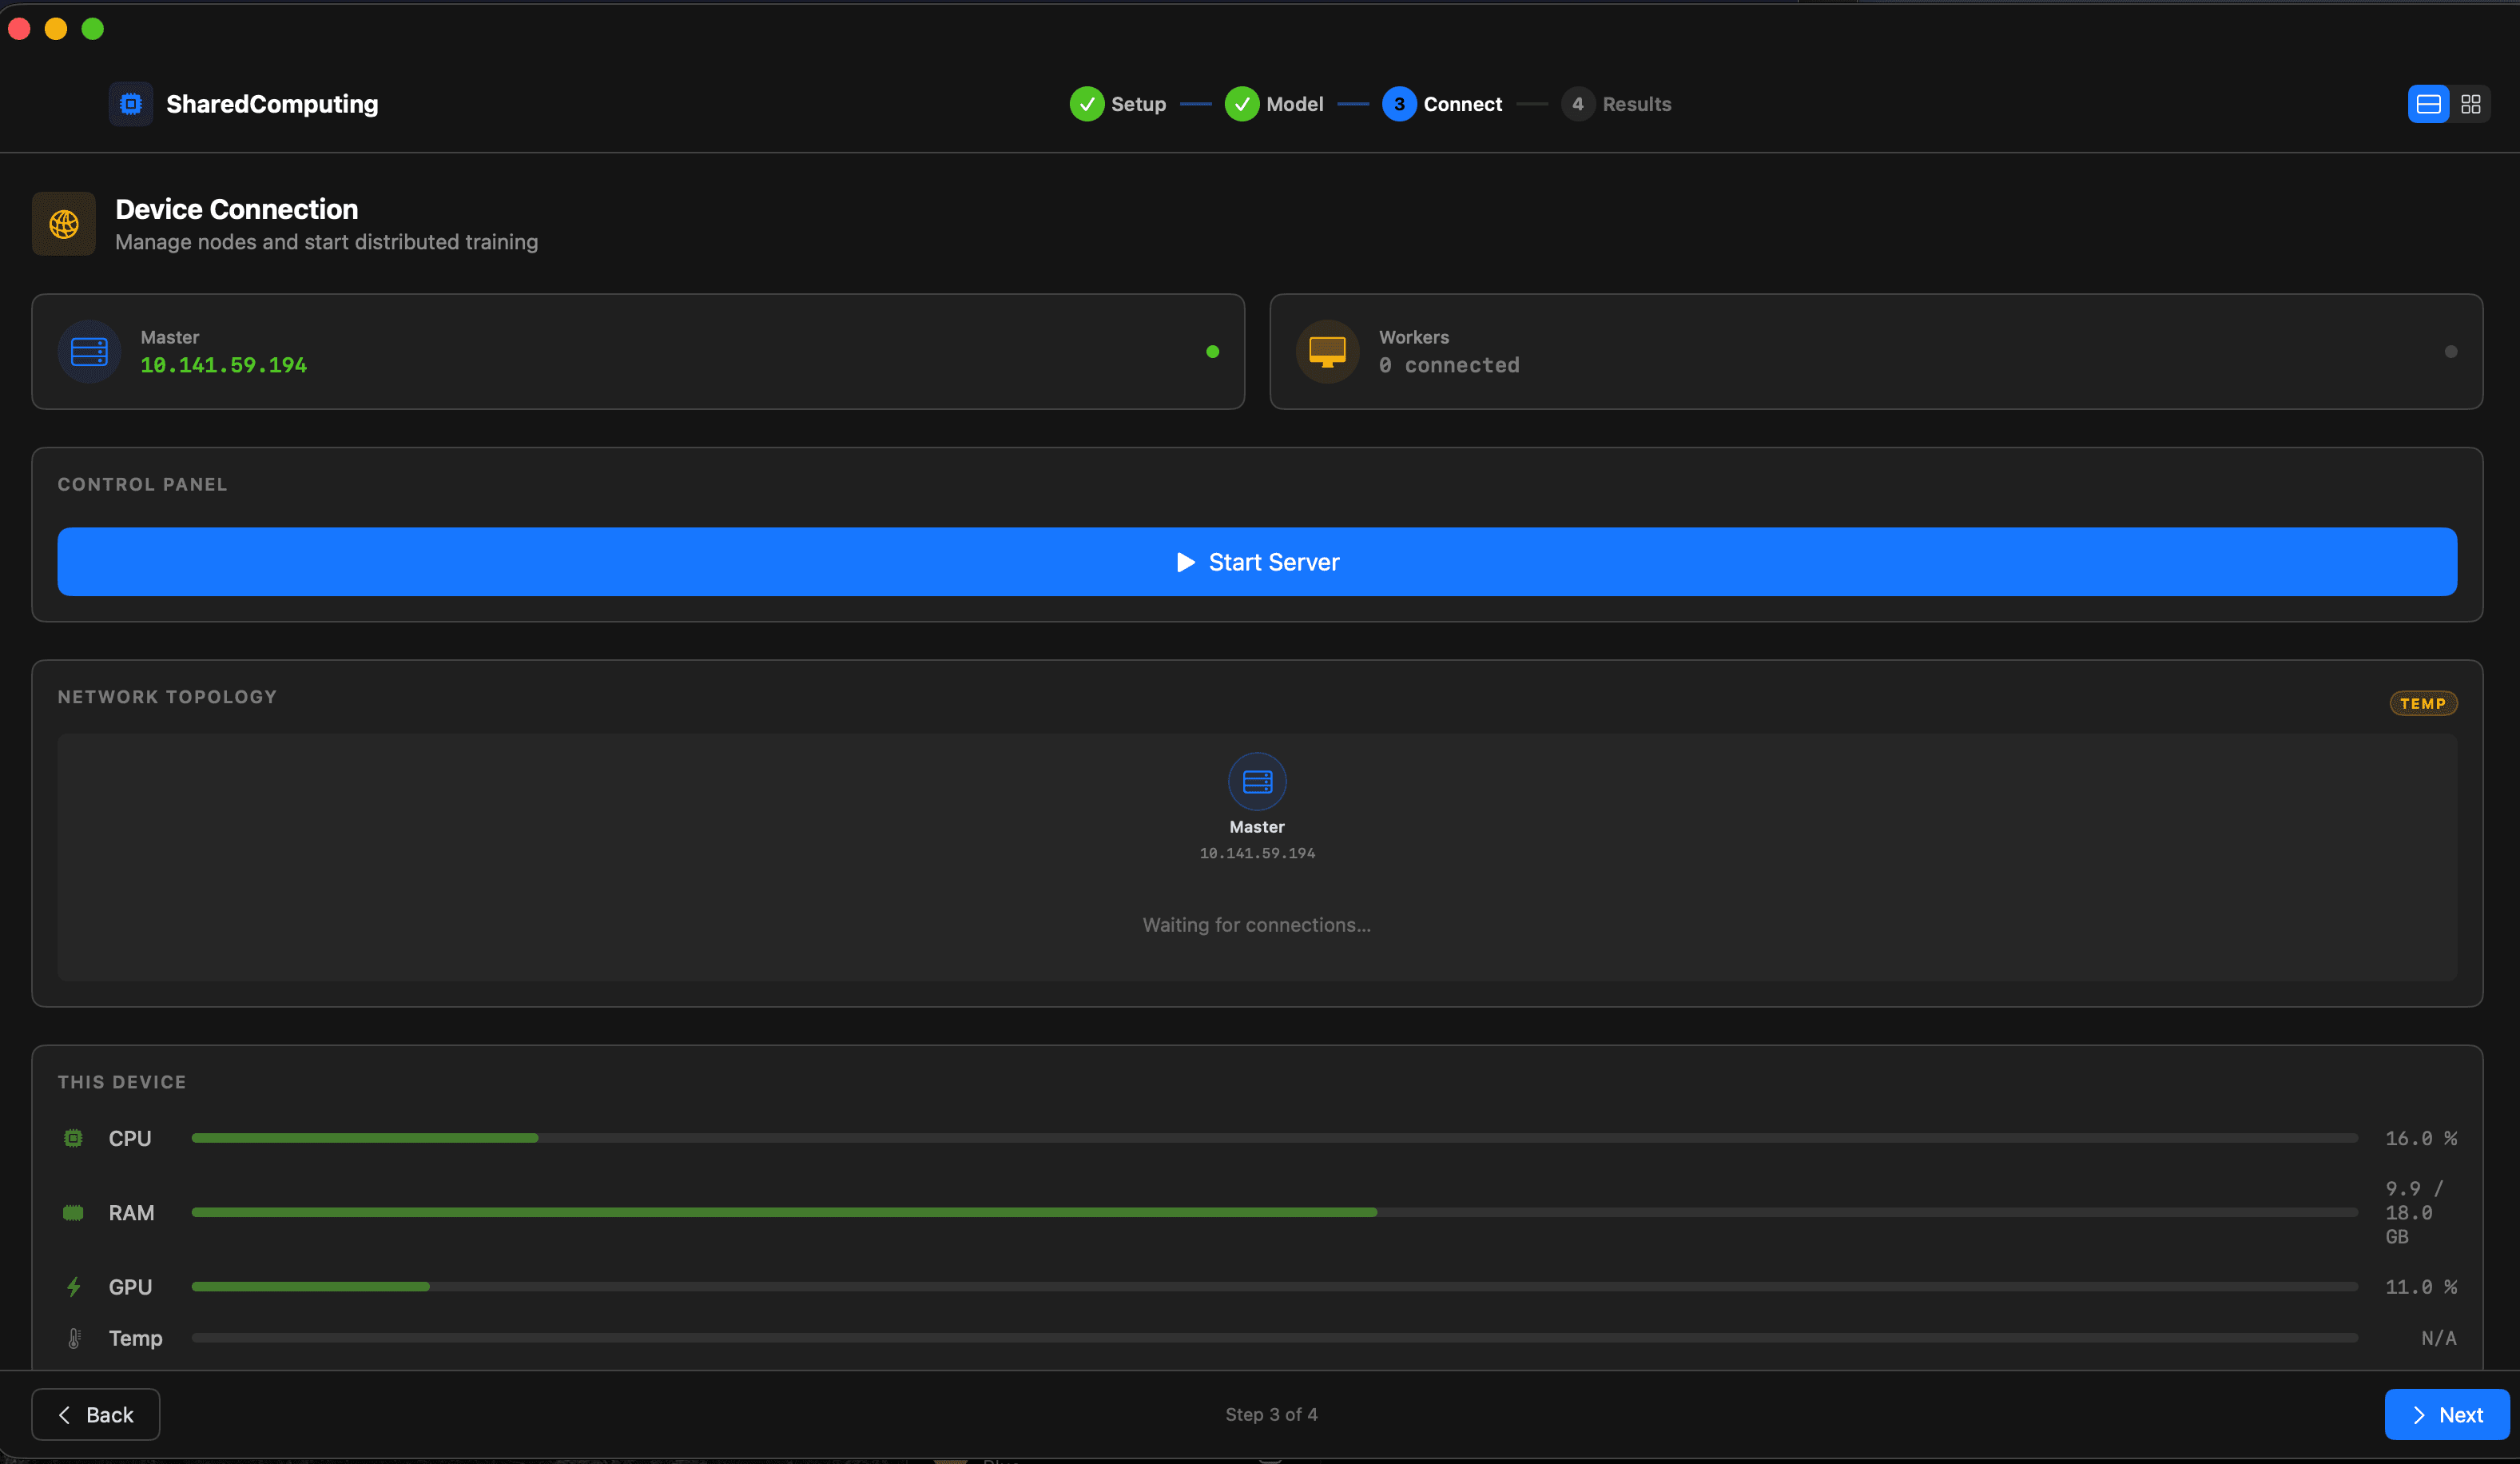Click the 11.0 % GPU value
Viewport: 2520px width, 1464px height.
point(2421,1287)
